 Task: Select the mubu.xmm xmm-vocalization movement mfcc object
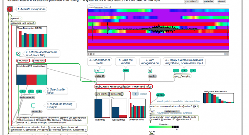click(x=123, y=86)
